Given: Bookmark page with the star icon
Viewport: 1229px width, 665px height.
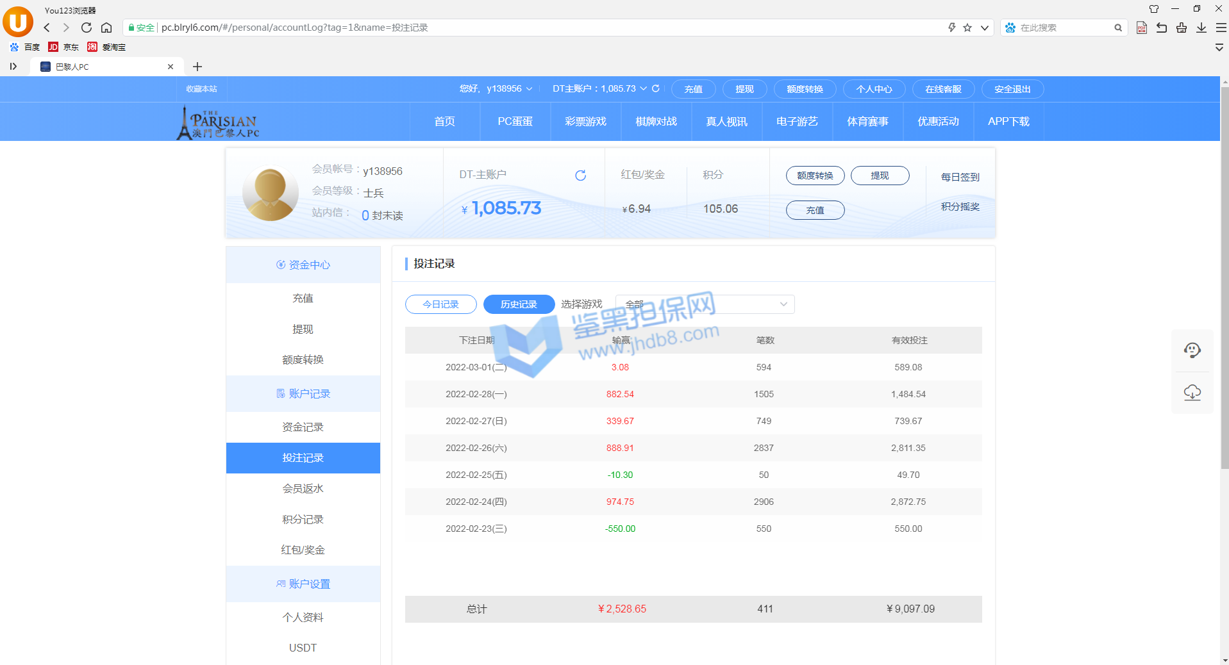Looking at the screenshot, I should [x=967, y=28].
